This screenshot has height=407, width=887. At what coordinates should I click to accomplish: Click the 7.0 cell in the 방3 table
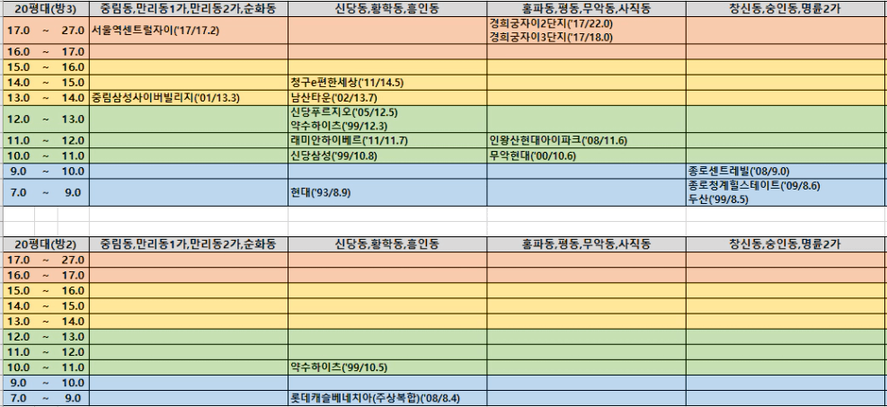[18, 193]
